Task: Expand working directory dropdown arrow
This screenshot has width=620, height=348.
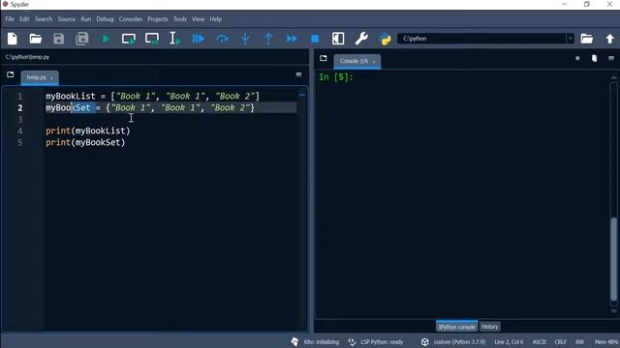Action: pos(570,39)
